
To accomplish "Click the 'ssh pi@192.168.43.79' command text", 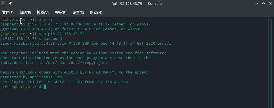I will point(62,34).
